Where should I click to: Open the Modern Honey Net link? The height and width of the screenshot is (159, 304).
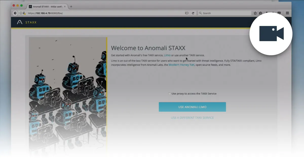(x=181, y=65)
